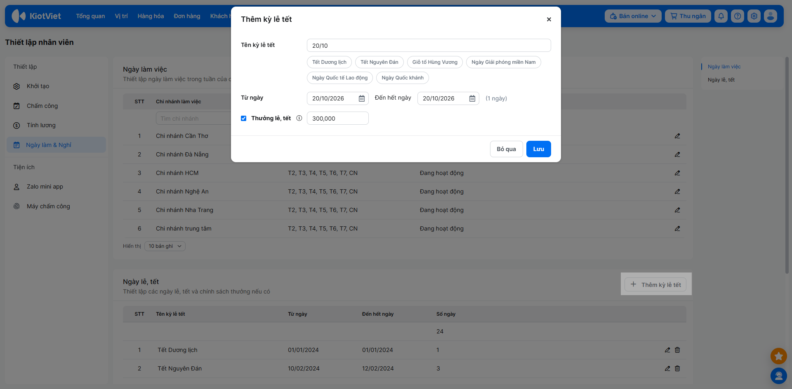Select the Chi nhánh HCM branch name
Image resolution: width=792 pixels, height=389 pixels.
177,173
